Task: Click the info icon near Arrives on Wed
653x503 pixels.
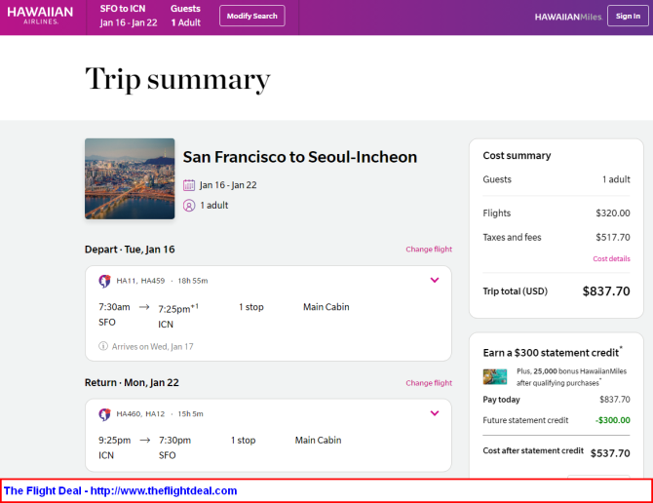Action: coord(103,346)
